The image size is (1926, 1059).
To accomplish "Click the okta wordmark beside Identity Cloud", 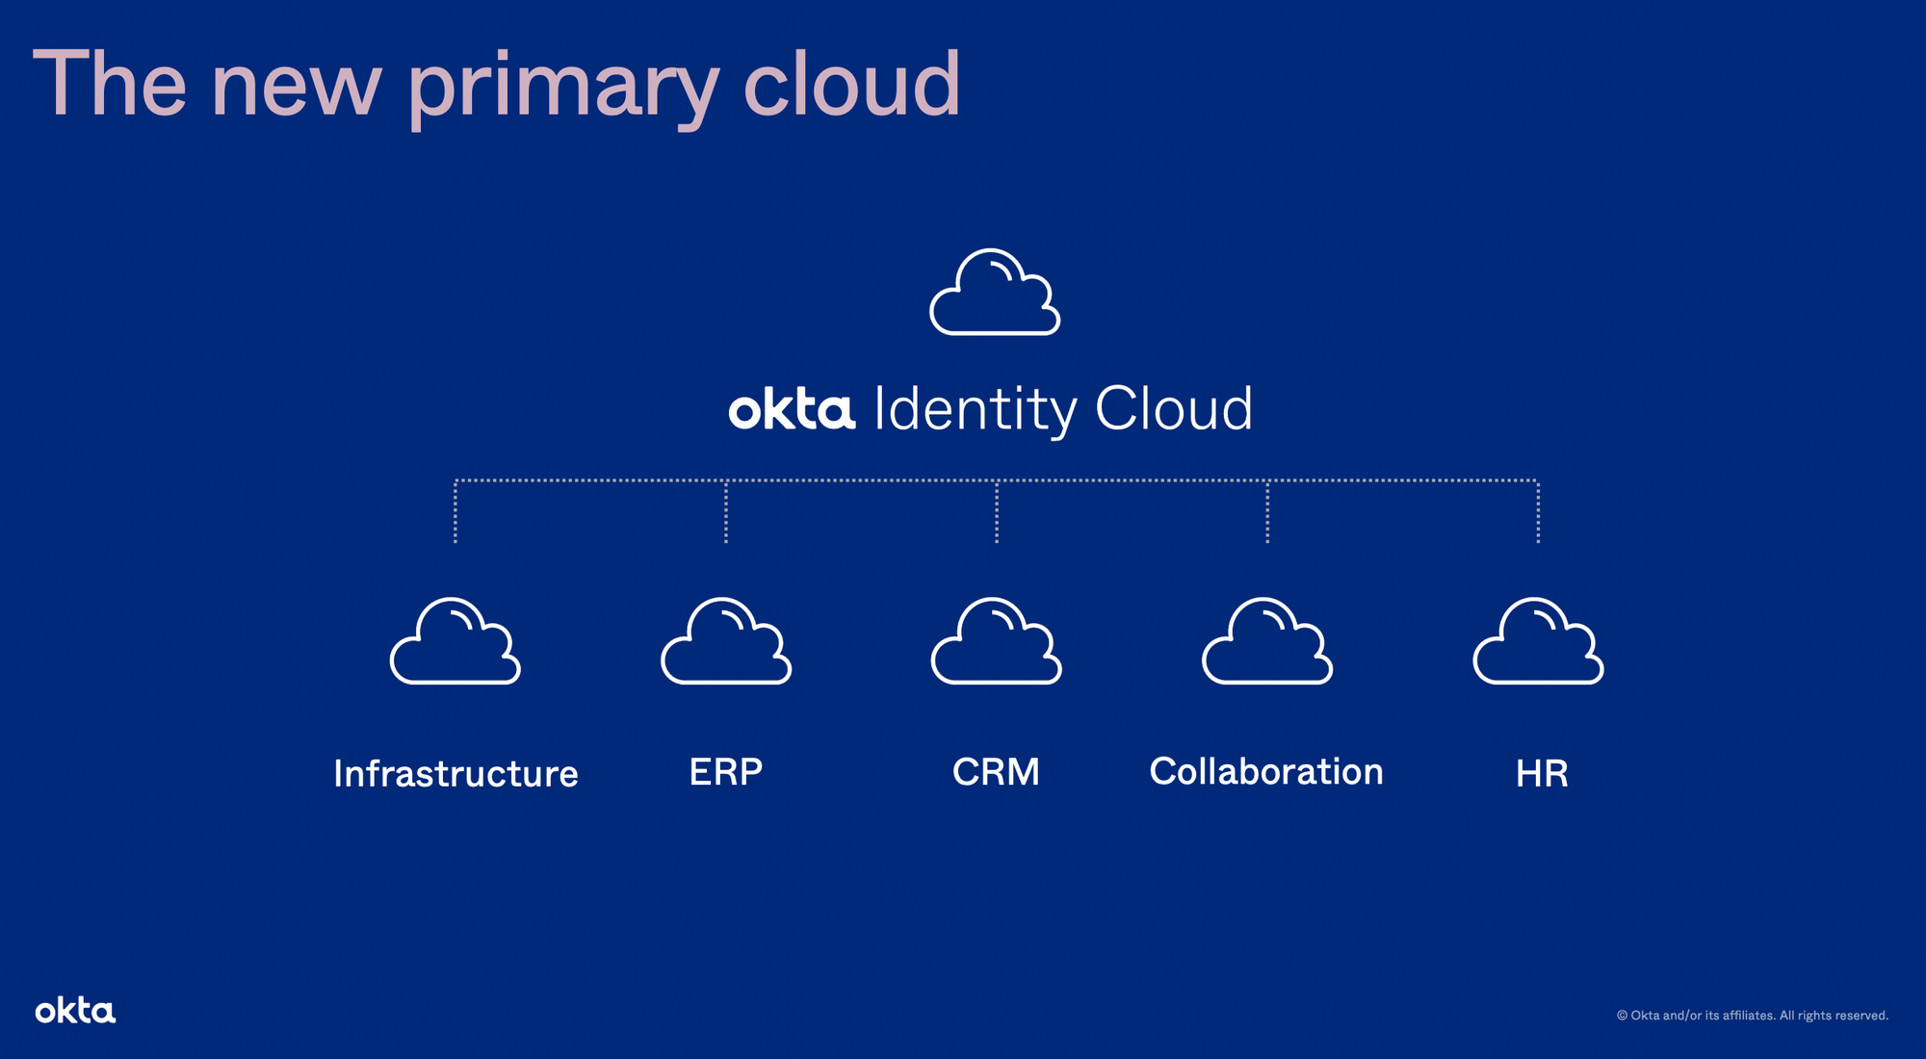I will tap(792, 410).
